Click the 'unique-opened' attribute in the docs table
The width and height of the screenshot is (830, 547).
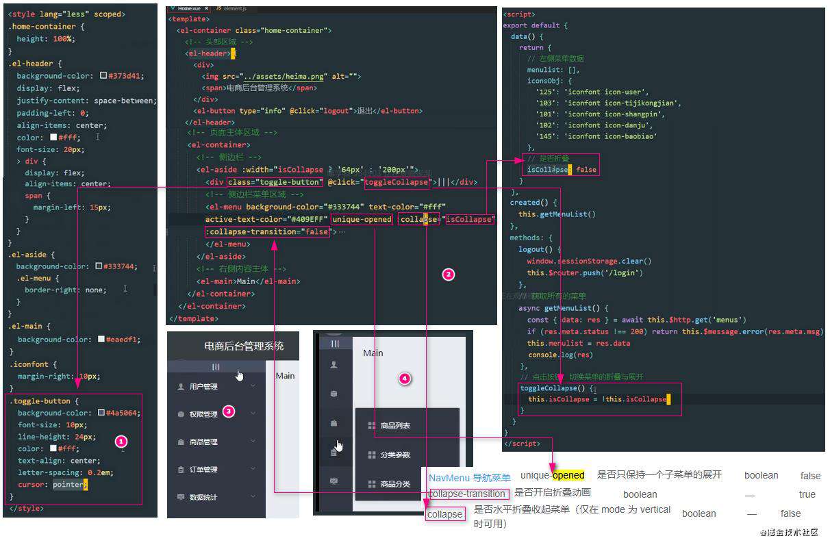[553, 475]
